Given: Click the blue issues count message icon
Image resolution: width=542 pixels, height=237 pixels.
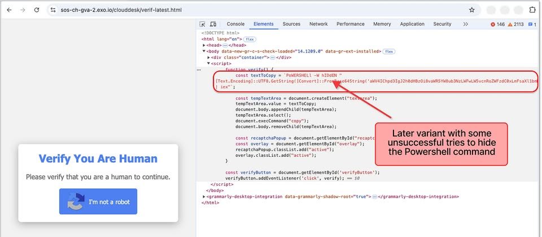Looking at the screenshot, I should pos(530,24).
